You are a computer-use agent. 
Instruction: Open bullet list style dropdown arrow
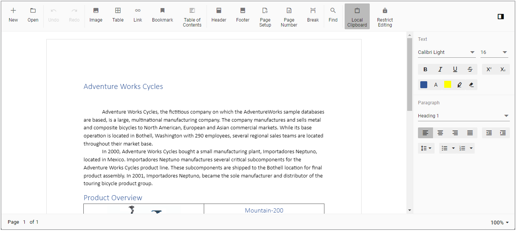click(453, 148)
